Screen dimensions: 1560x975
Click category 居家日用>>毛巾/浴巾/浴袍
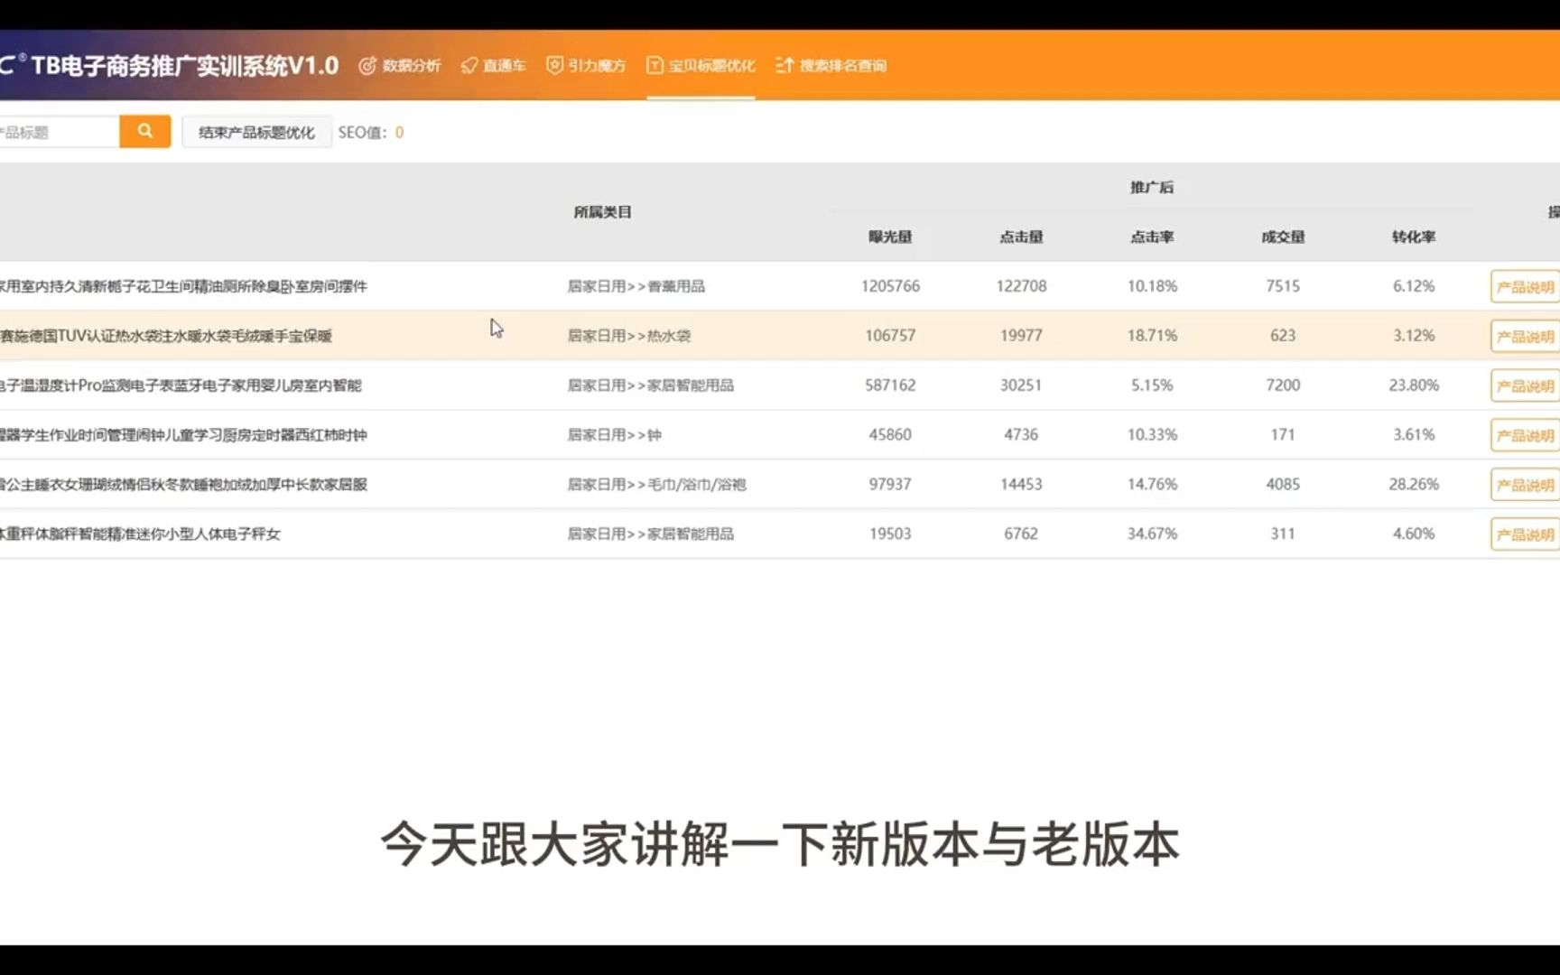(657, 485)
